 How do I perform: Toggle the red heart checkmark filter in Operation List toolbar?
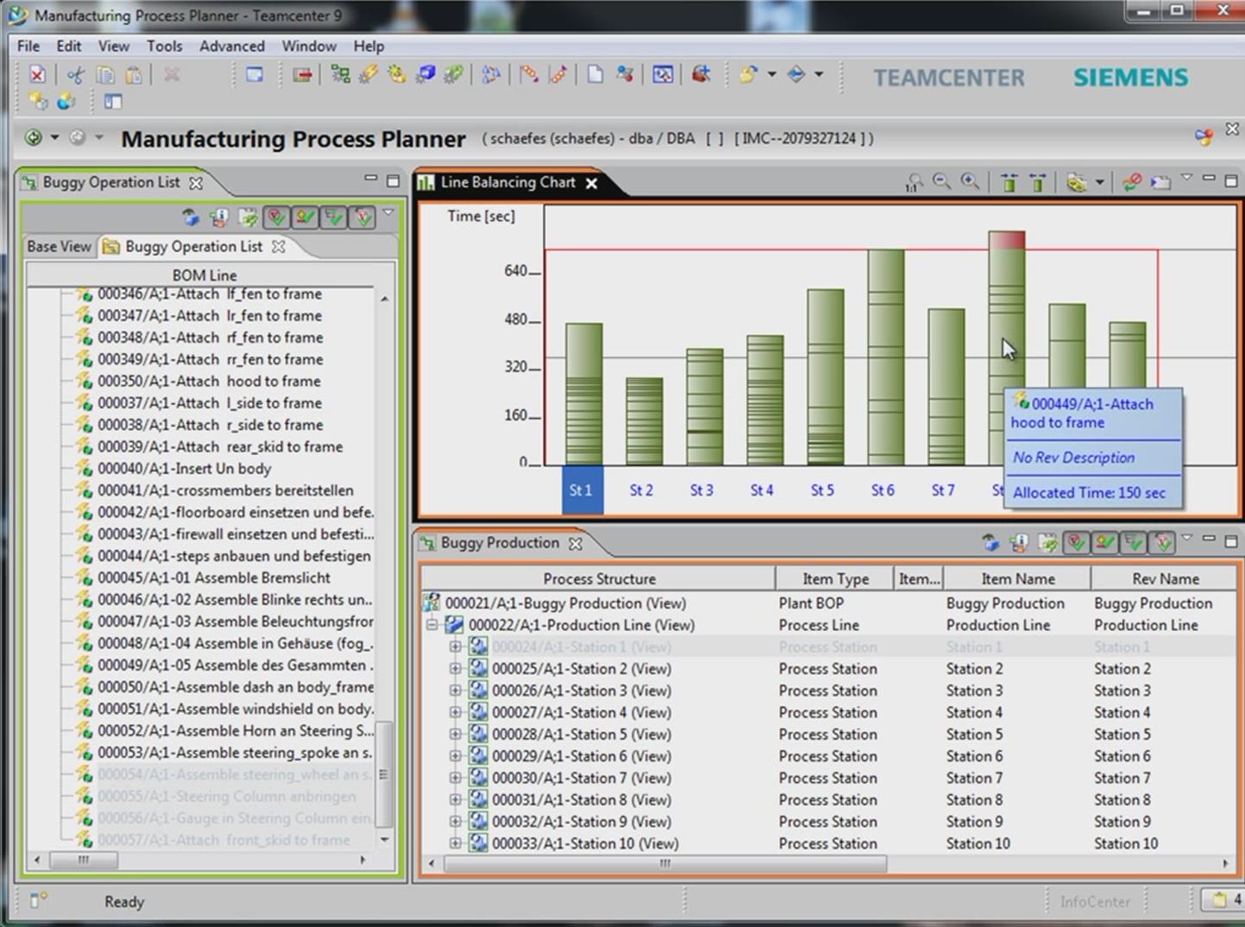(276, 218)
